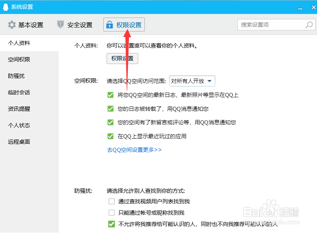The width and height of the screenshot is (317, 233).
Task: Open 防骚扰 sidebar section
Action: [29, 76]
